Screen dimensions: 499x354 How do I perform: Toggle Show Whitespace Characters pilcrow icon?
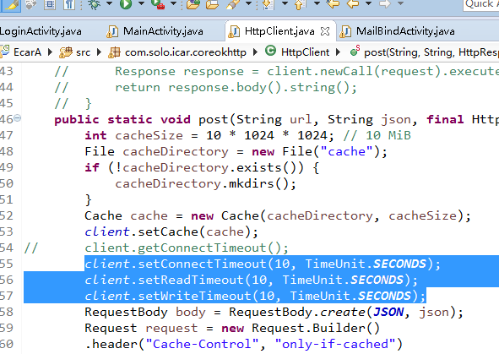point(68,4)
